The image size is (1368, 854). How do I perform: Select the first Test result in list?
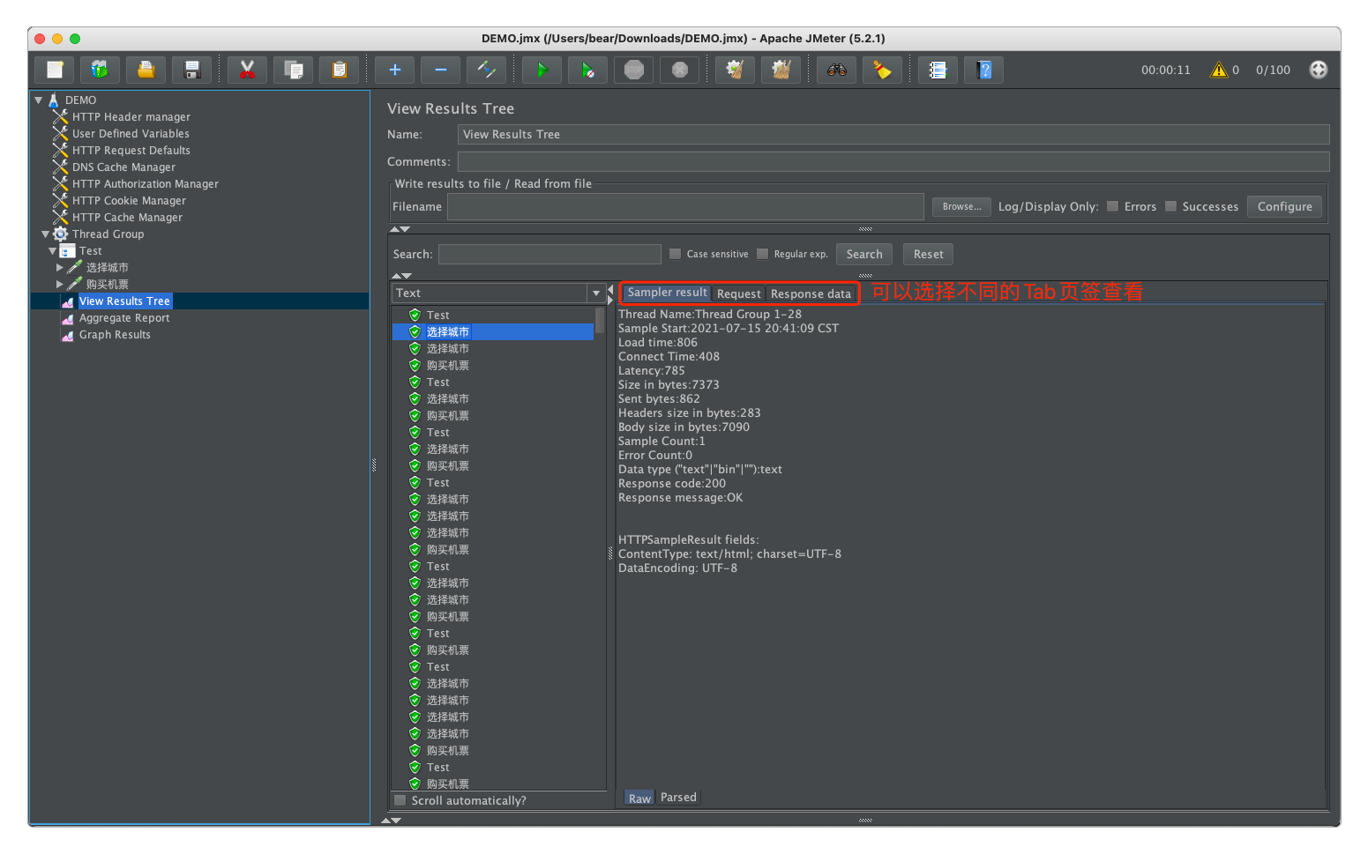pos(437,315)
